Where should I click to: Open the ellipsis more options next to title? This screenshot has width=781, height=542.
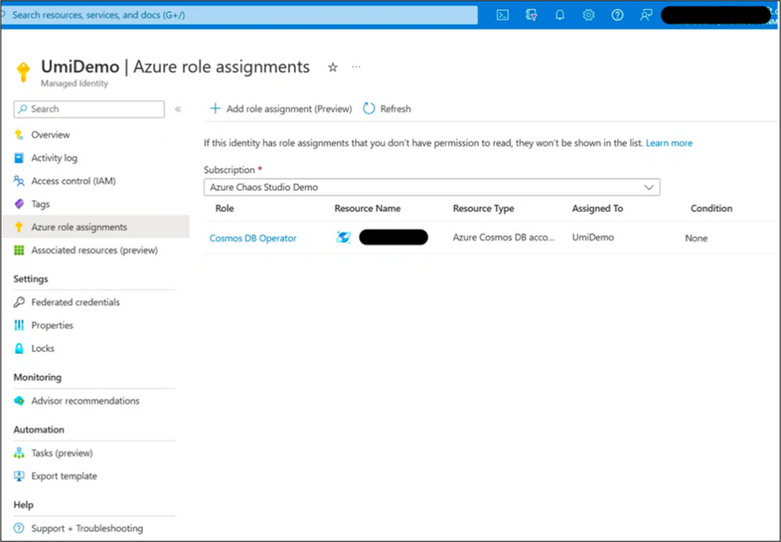[x=356, y=66]
